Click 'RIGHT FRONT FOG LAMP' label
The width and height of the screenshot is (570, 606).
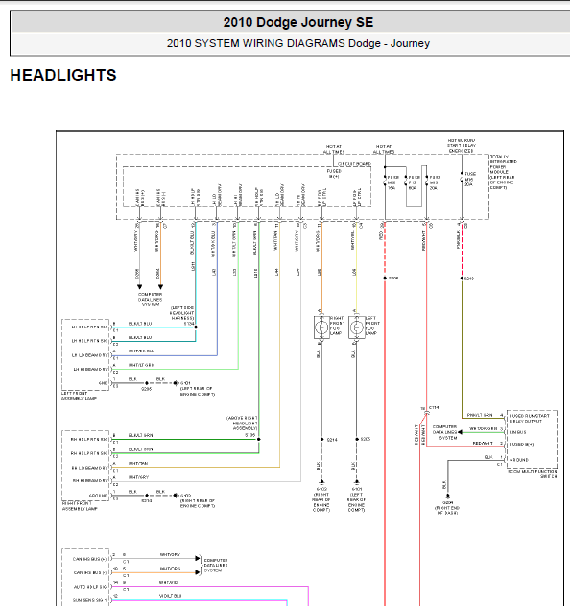point(337,326)
